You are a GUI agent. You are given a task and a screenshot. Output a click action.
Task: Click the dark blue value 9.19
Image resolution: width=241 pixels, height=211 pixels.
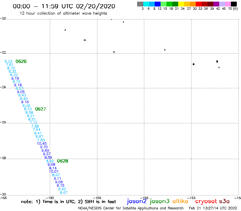(x=15, y=78)
